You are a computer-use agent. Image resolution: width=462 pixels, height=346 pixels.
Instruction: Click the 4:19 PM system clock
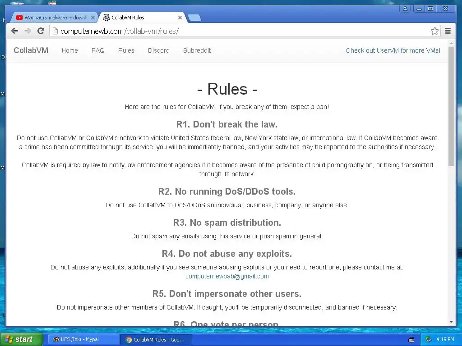tap(445, 339)
